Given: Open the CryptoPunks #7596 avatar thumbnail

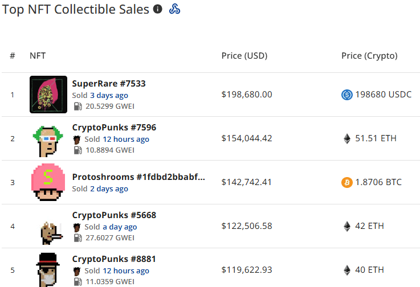Looking at the screenshot, I should pyautogui.click(x=47, y=138).
